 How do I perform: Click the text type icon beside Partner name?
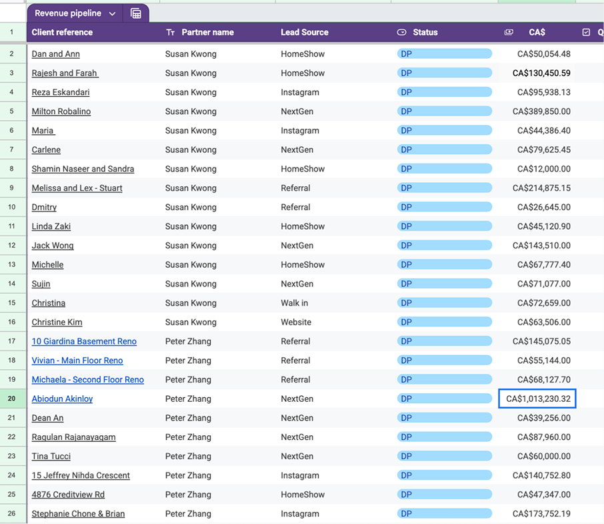tap(170, 33)
